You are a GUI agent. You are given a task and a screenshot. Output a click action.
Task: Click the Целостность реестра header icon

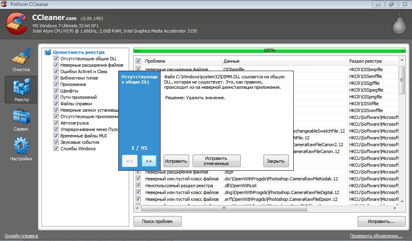click(x=48, y=52)
